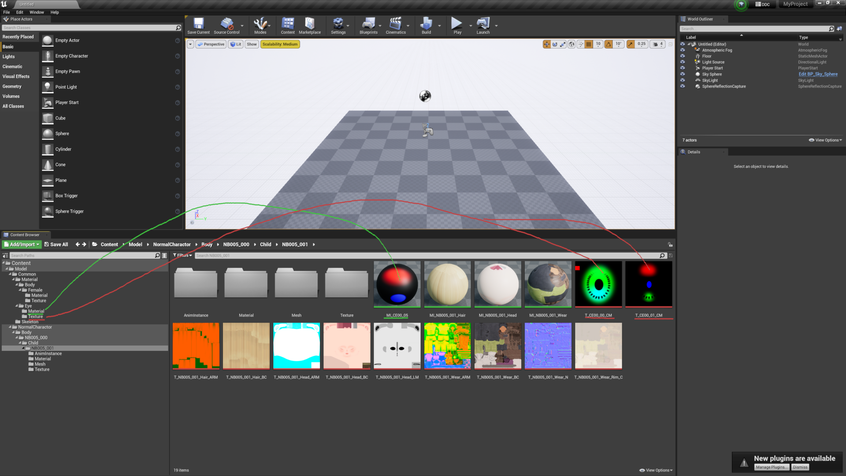The height and width of the screenshot is (476, 846).
Task: Open the Blueprints toolbar icon
Action: [368, 26]
